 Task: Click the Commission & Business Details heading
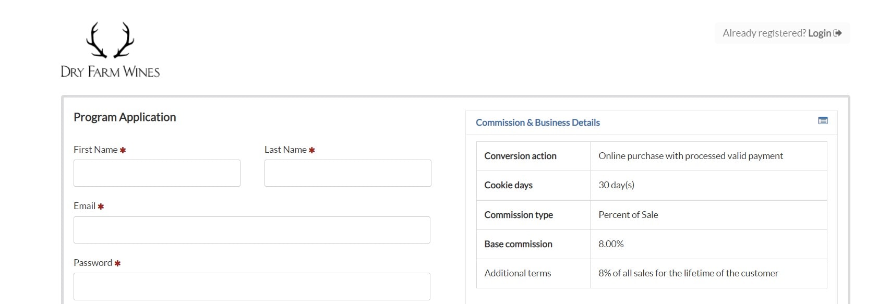click(x=537, y=123)
